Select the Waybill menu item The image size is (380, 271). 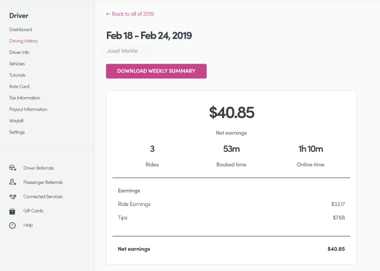[16, 121]
